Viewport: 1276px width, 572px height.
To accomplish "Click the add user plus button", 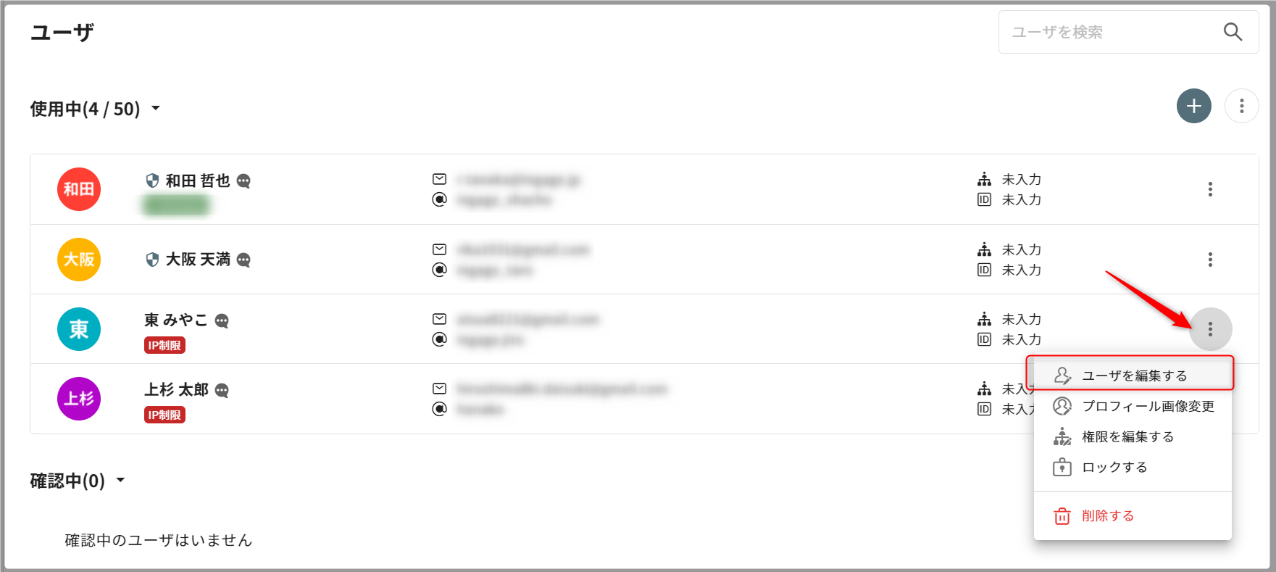I will click(1193, 107).
